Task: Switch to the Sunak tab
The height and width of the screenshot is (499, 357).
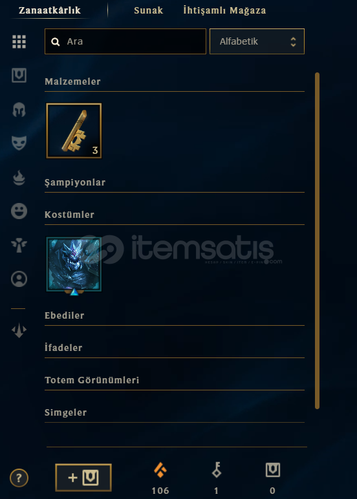Action: (x=148, y=10)
